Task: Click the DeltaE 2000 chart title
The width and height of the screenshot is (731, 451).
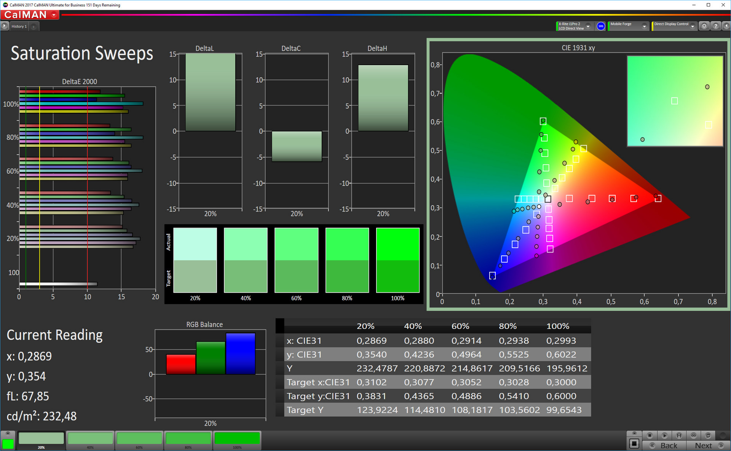Action: (80, 81)
